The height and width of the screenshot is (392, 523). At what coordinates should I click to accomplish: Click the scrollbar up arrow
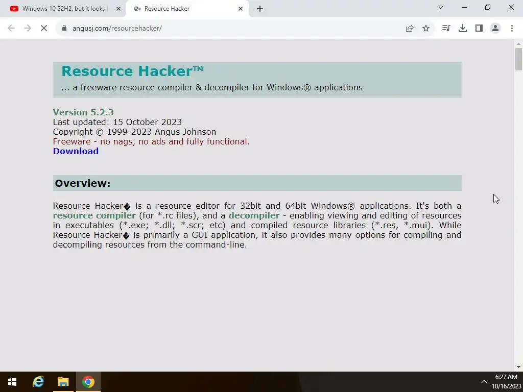point(518,44)
